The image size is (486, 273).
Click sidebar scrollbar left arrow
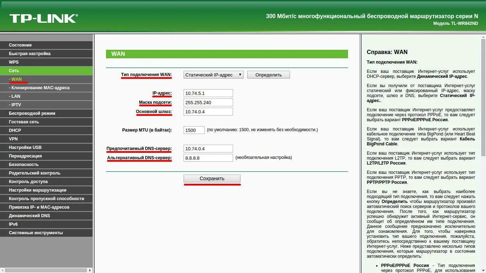(2, 271)
